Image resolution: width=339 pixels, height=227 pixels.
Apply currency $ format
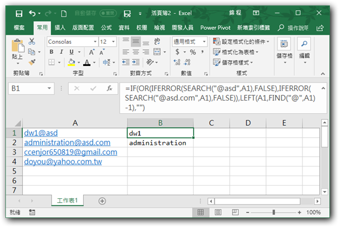pyautogui.click(x=178, y=52)
